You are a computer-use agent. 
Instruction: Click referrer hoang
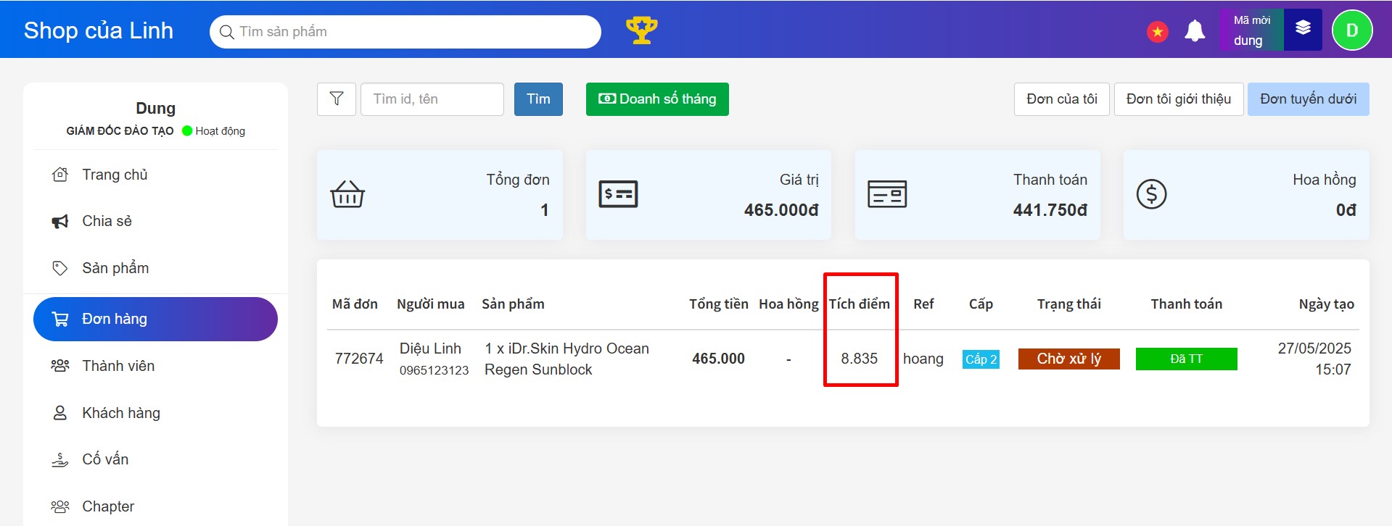tap(923, 359)
